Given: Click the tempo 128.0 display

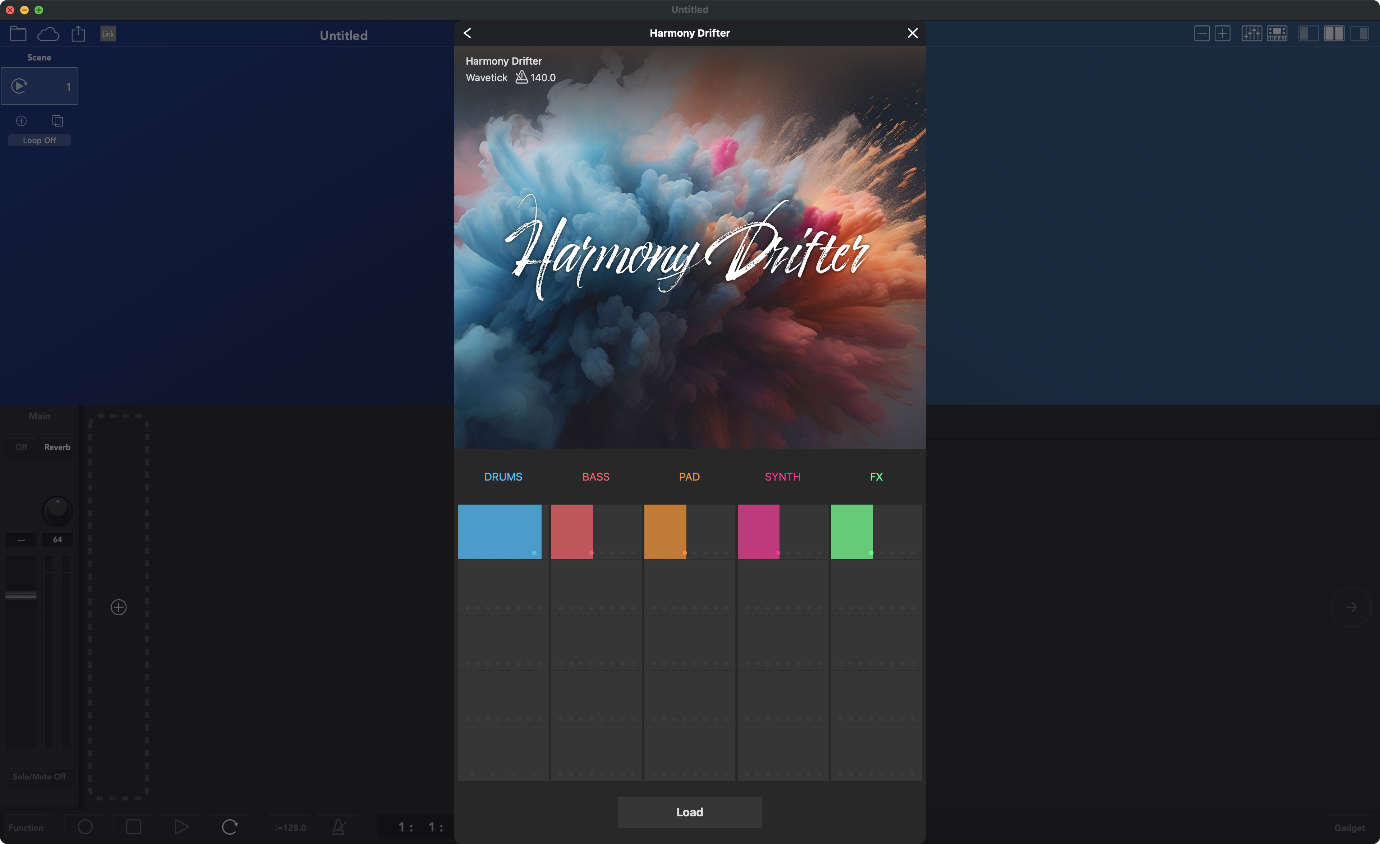Looking at the screenshot, I should click(290, 828).
